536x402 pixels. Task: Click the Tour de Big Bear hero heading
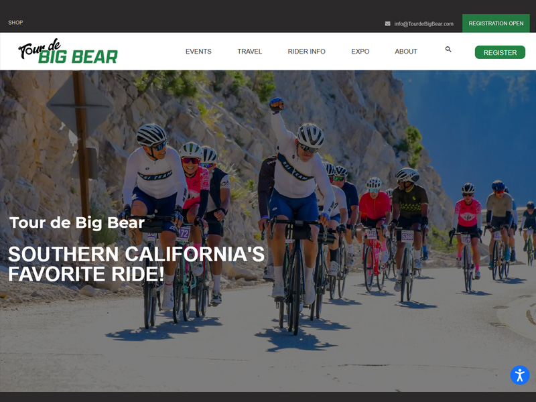[77, 222]
